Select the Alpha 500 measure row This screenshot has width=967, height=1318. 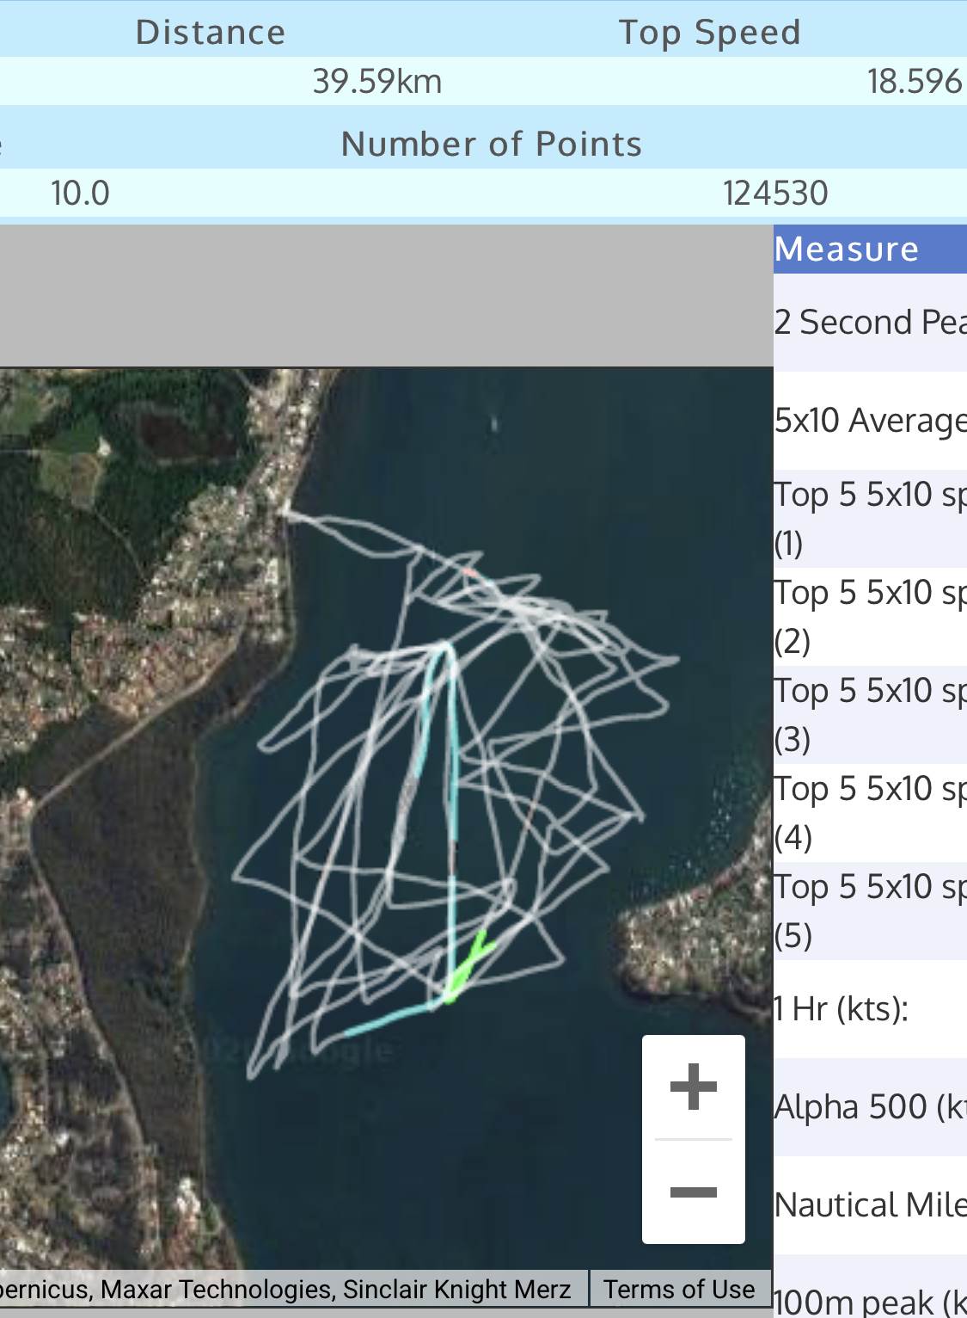point(869,1107)
